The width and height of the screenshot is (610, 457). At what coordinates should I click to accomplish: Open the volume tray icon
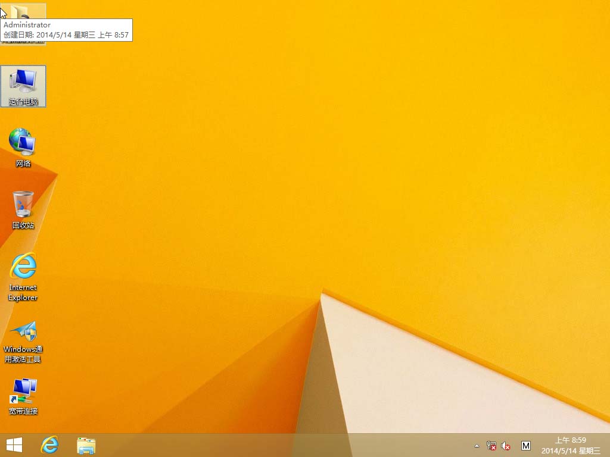505,446
